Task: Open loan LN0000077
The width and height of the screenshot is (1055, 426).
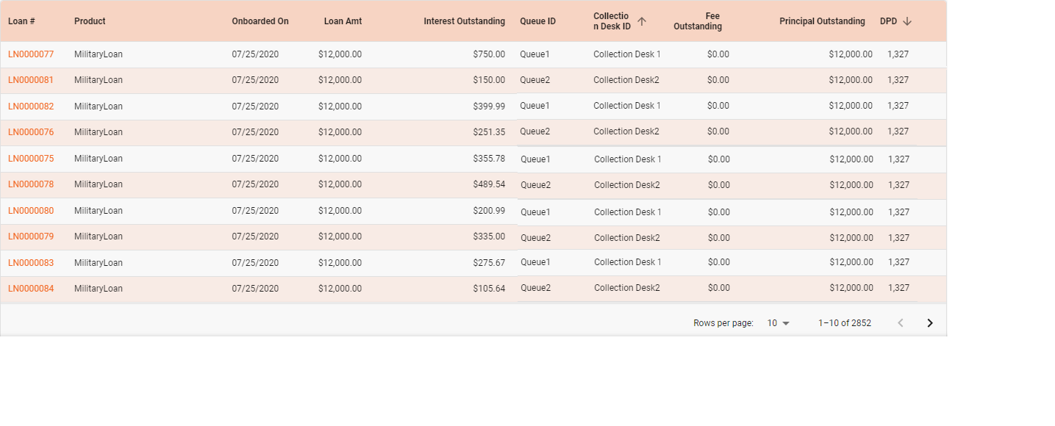Action: 31,54
